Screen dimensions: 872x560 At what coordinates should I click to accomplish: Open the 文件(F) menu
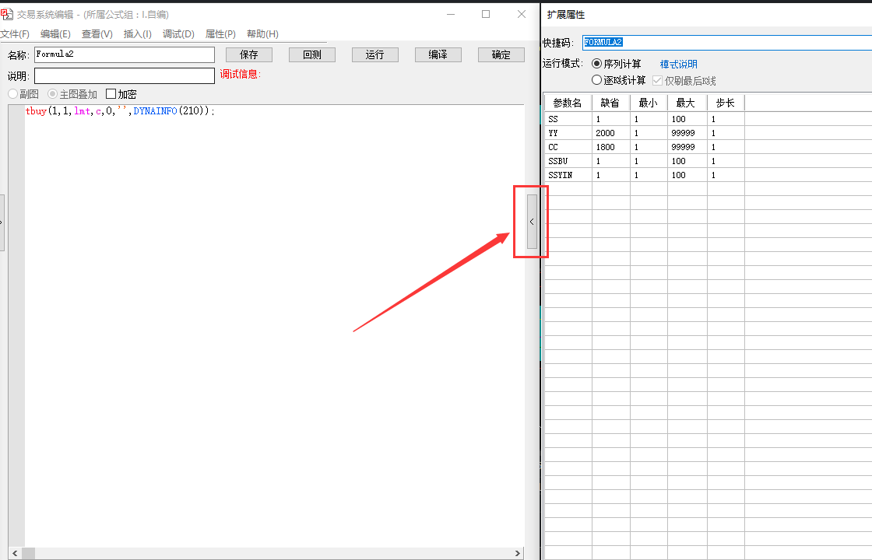[15, 34]
